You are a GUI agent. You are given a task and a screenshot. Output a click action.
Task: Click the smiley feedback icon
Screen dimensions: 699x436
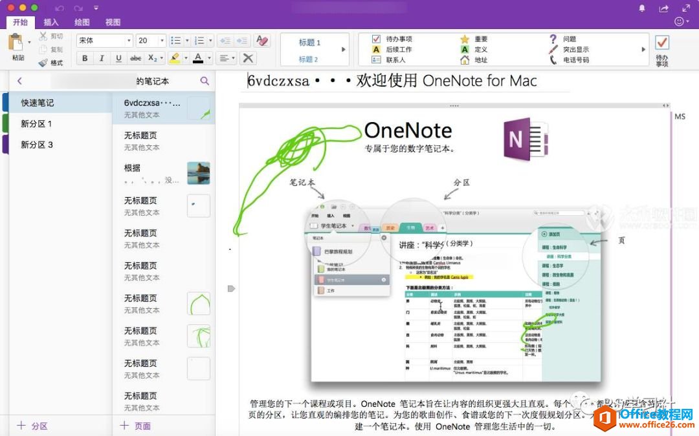pos(679,21)
